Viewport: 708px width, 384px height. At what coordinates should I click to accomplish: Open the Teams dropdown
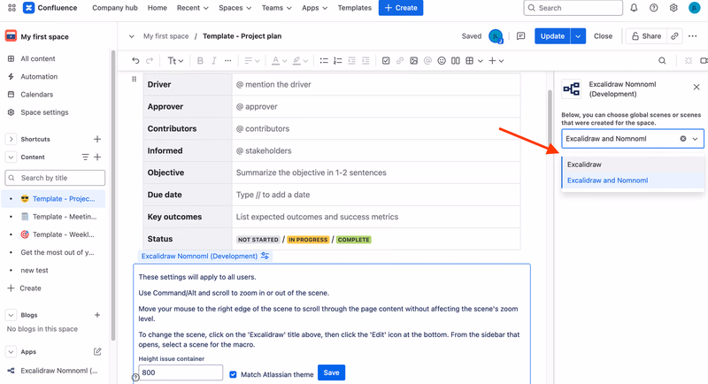277,8
